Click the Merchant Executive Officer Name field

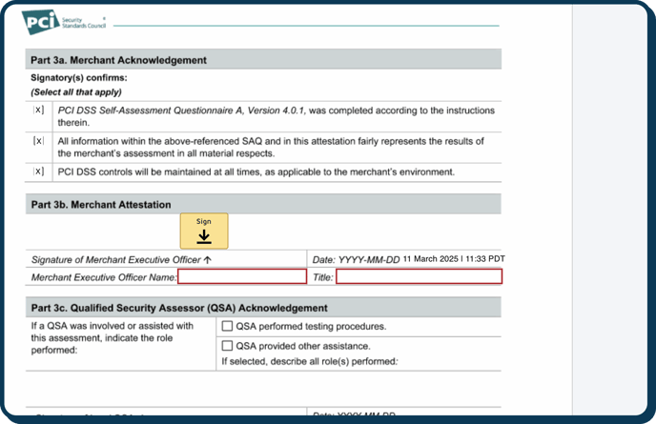pyautogui.click(x=242, y=276)
